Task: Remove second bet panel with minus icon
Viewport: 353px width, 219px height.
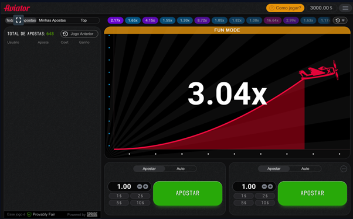Action: coord(344,169)
